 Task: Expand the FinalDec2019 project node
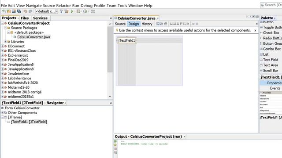(2, 60)
